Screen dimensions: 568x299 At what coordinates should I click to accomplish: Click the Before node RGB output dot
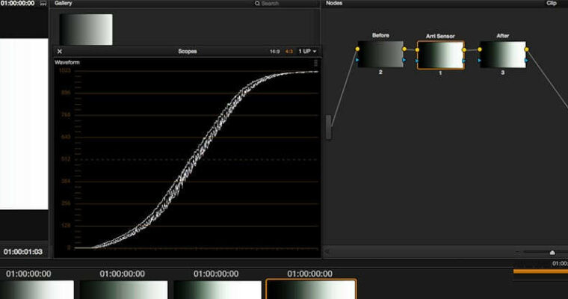click(404, 49)
